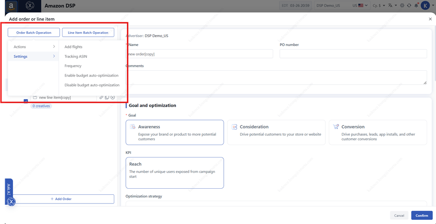Open the Optimization strategy field
Screen dimensions: 436x224
[276, 204]
